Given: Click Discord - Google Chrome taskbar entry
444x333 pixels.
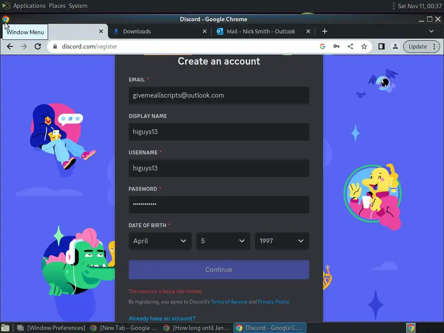Looking at the screenshot, I should tap(270, 328).
